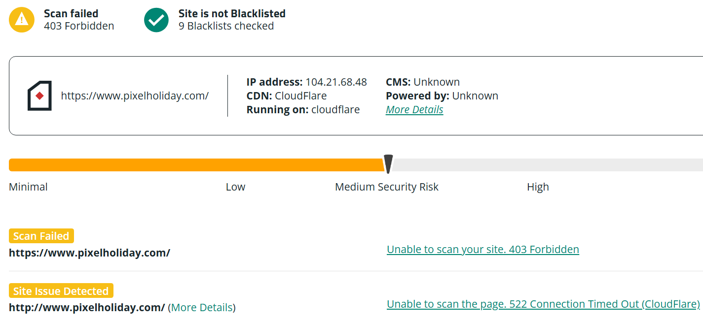Click the green checkmark blacklist icon

click(156, 20)
